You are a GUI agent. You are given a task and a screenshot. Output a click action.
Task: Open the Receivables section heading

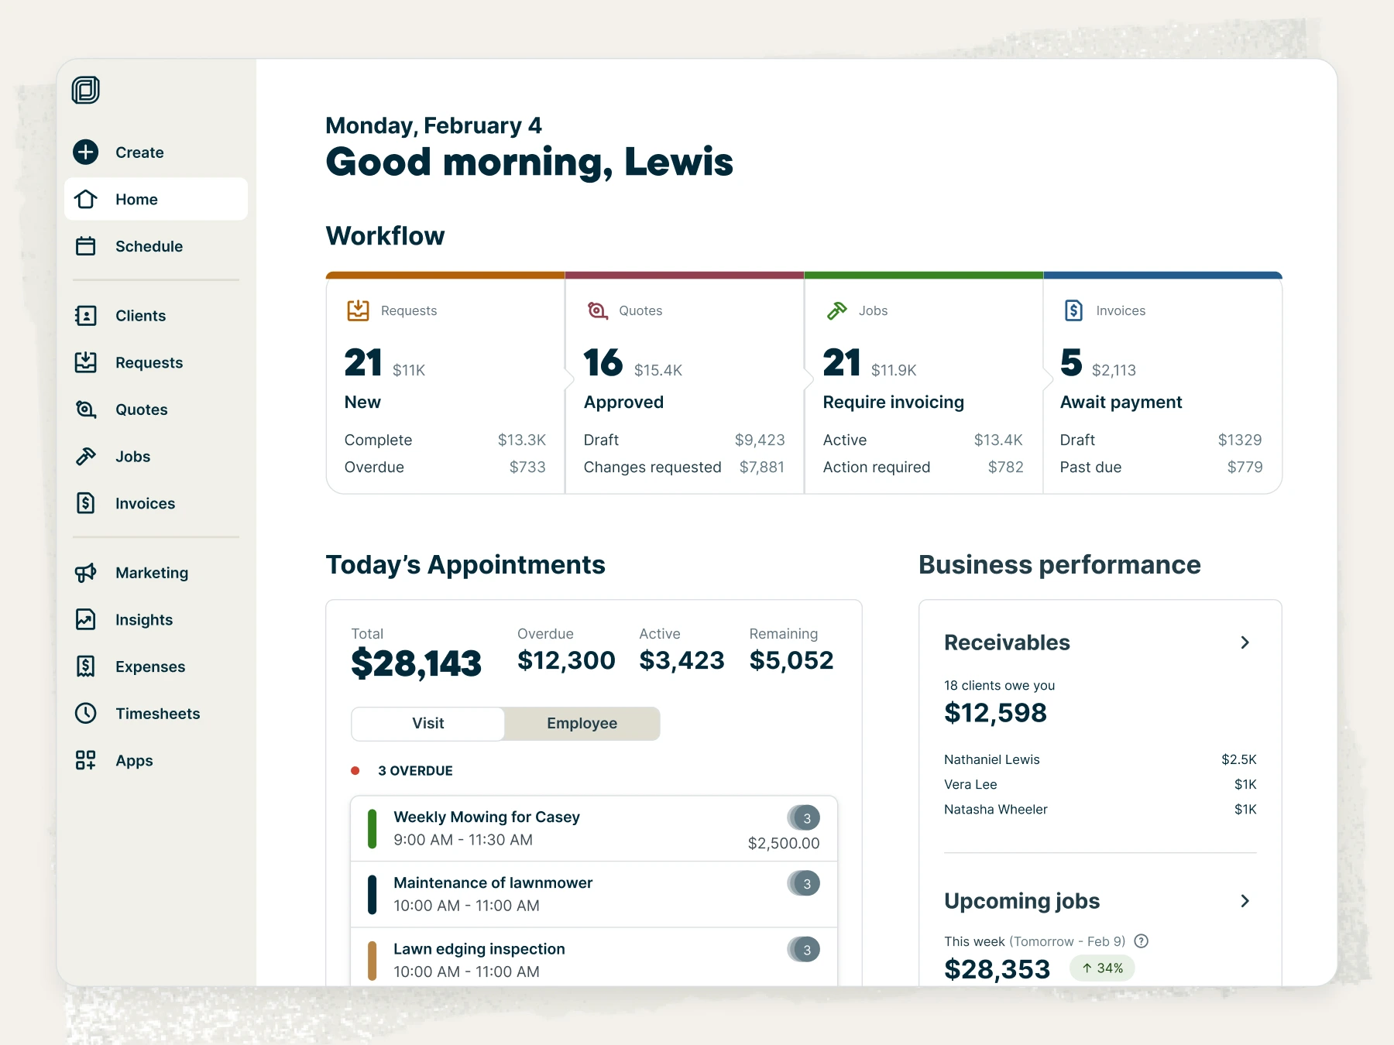coord(1007,642)
